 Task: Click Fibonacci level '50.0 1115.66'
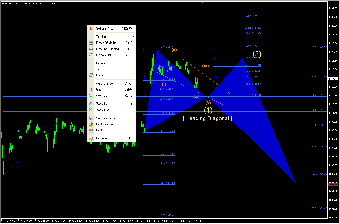pyautogui.click(x=167, y=89)
